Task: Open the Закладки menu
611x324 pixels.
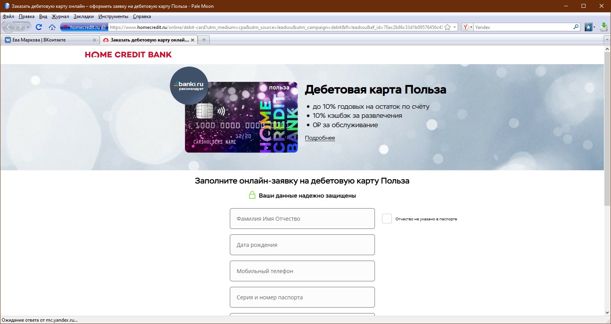Action: click(84, 16)
